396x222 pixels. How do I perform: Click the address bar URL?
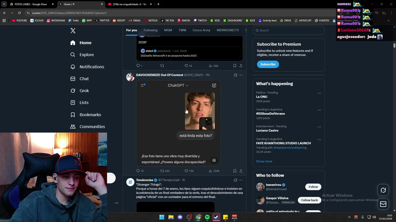point(69,13)
